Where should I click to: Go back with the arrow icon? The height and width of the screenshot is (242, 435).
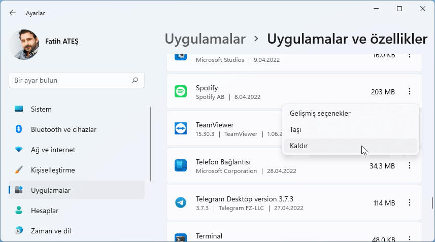pyautogui.click(x=13, y=13)
